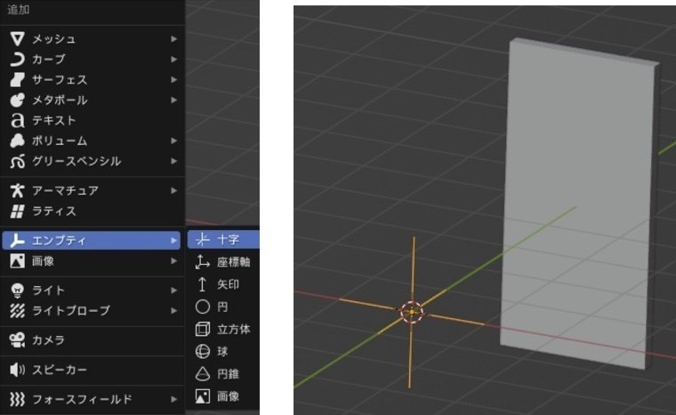
Task: Click the 球 sphere icon in the submenu
Action: (x=203, y=352)
